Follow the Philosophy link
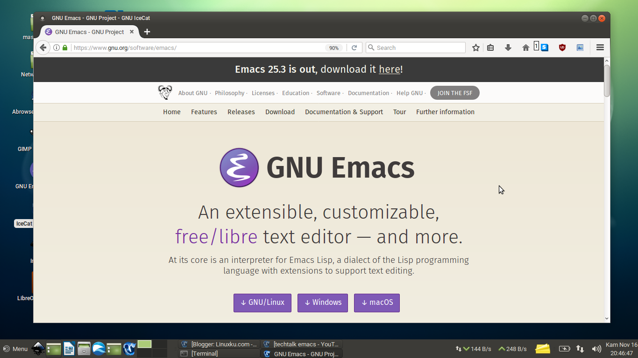This screenshot has width=638, height=358. pos(230,93)
